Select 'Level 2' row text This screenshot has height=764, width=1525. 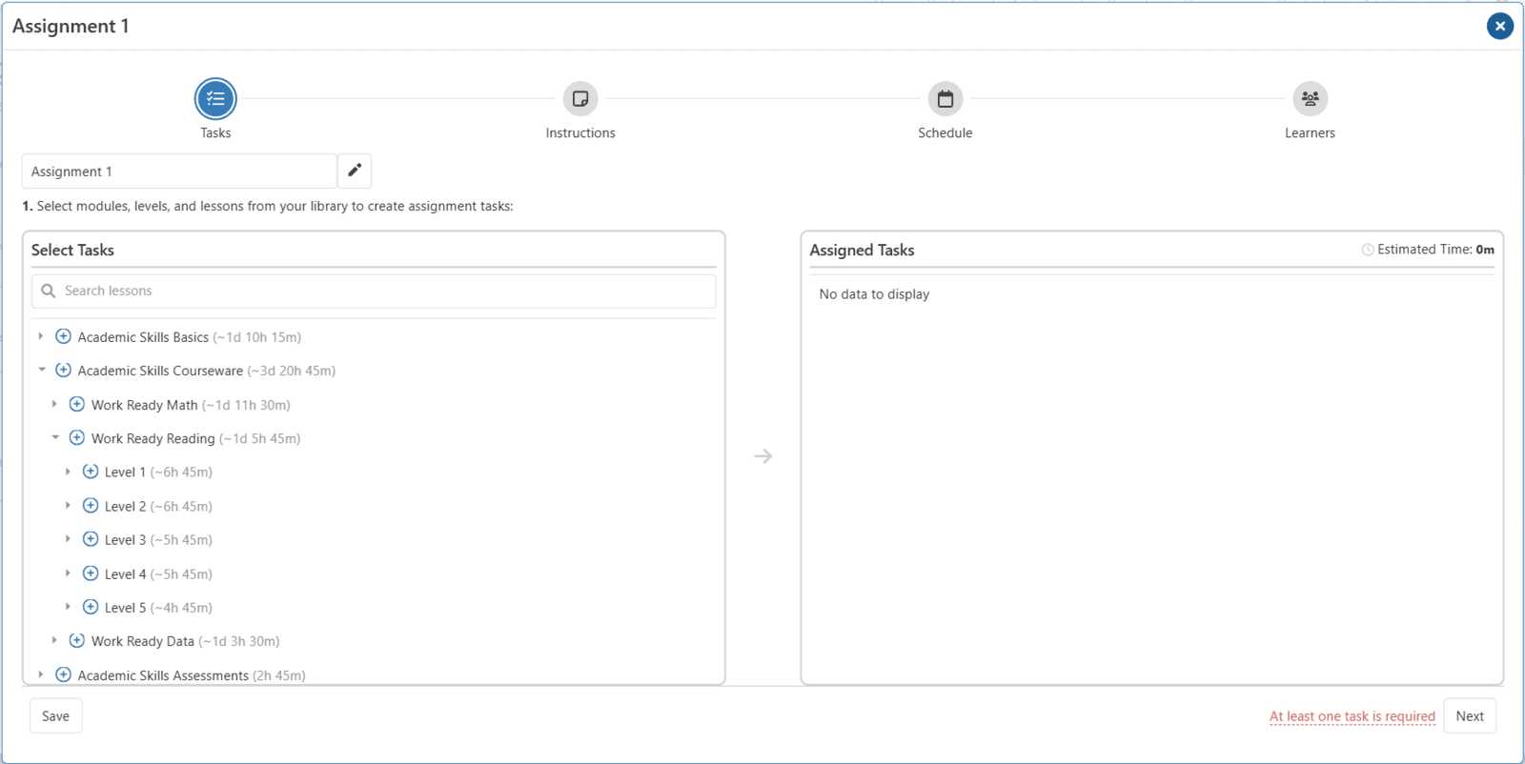(x=125, y=506)
